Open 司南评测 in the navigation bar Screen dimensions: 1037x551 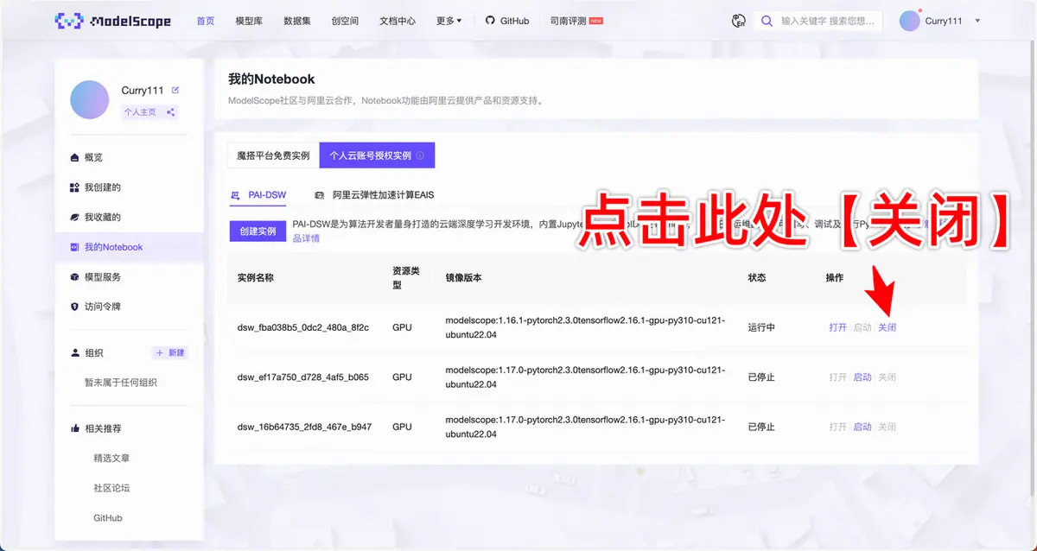(576, 21)
